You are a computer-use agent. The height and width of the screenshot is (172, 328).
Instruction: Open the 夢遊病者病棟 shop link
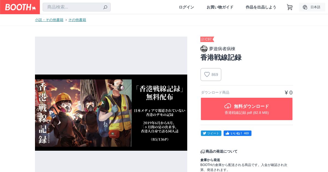pos(222,49)
